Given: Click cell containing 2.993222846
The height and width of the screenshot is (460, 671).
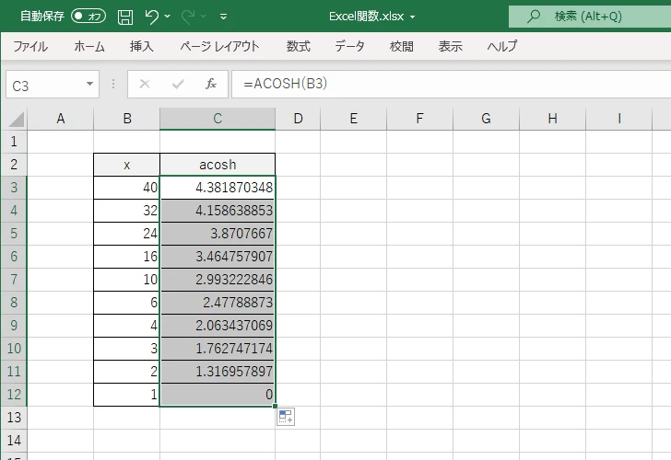Looking at the screenshot, I should pos(218,280).
